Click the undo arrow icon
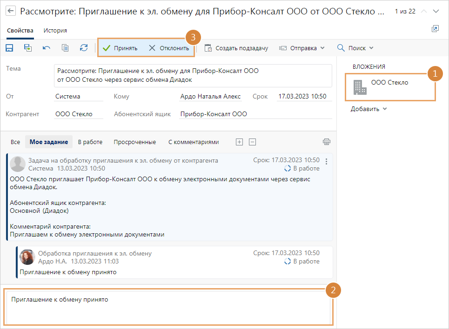The height and width of the screenshot is (329, 449). point(47,48)
